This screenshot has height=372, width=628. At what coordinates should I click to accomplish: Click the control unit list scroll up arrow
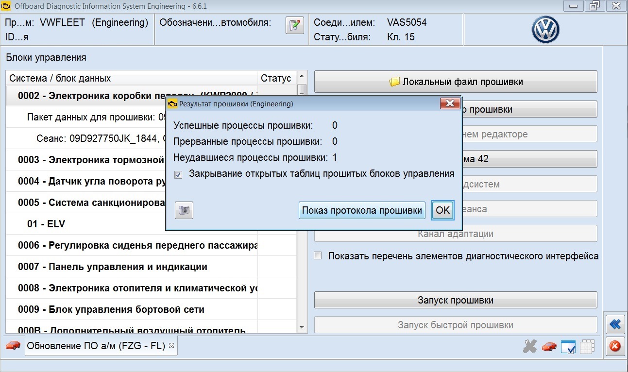tap(302, 77)
